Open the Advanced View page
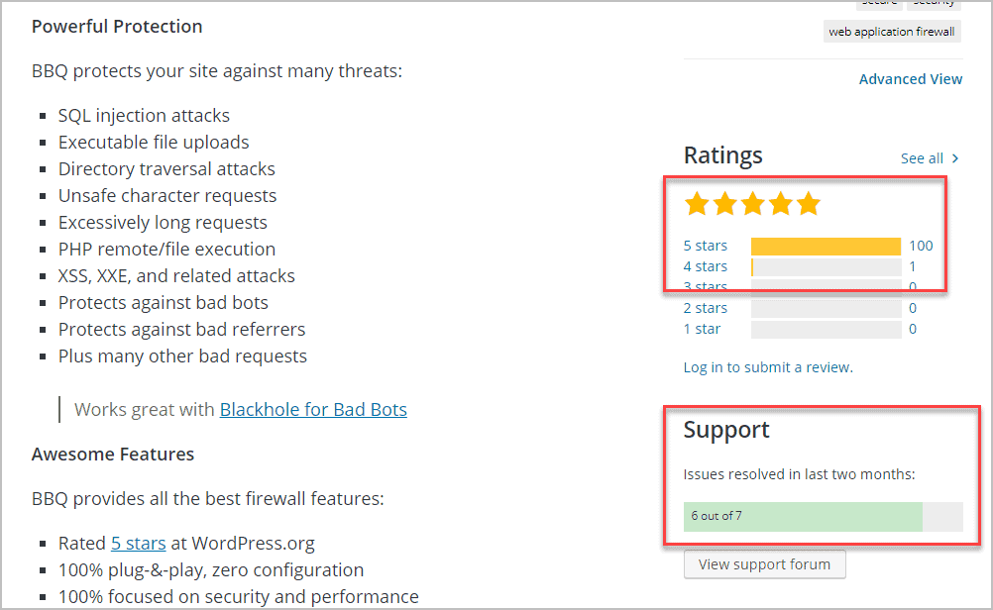Viewport: 993px width, 610px height. (x=910, y=78)
